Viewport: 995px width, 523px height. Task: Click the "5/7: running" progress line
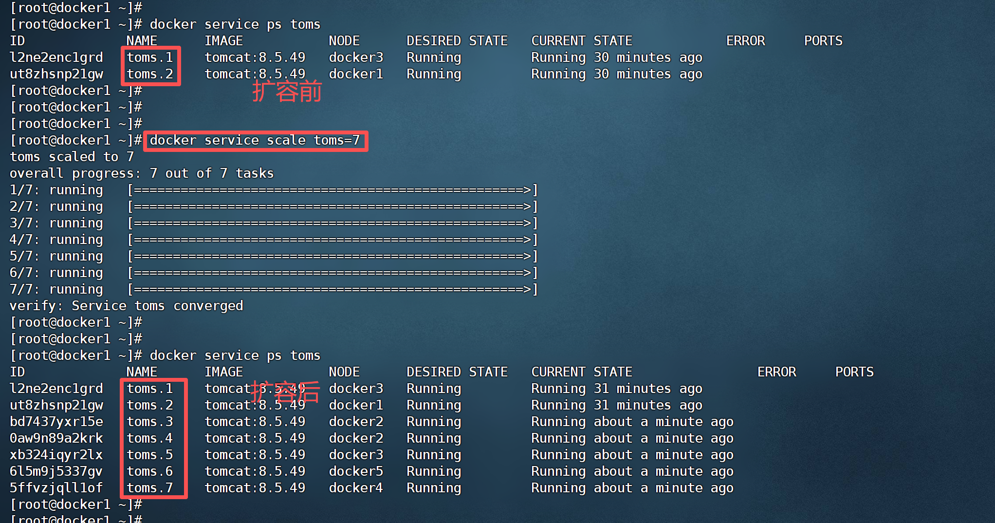tap(274, 256)
